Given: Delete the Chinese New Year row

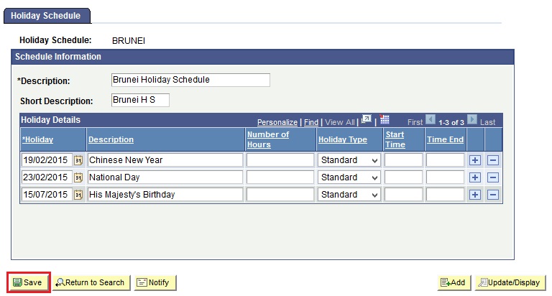Looking at the screenshot, I should tap(493, 160).
